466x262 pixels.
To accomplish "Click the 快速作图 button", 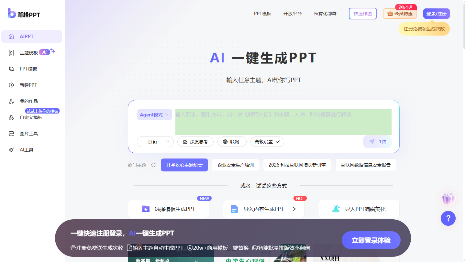I will [363, 14].
